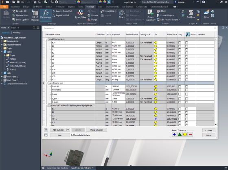Enable Export checkbox for Fordulat parameter
228x170 pixels.
(186, 86)
